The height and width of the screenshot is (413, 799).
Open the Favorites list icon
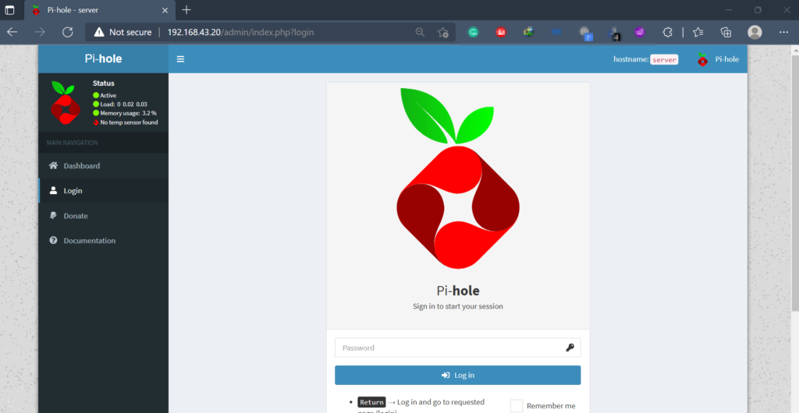(x=698, y=32)
